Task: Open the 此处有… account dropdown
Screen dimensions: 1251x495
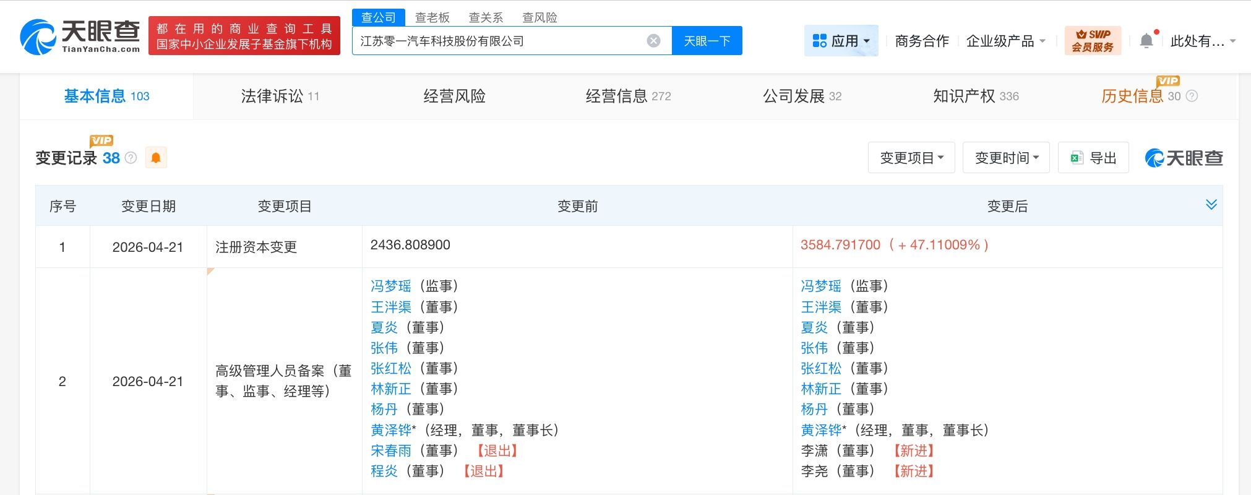Action: [x=1203, y=41]
